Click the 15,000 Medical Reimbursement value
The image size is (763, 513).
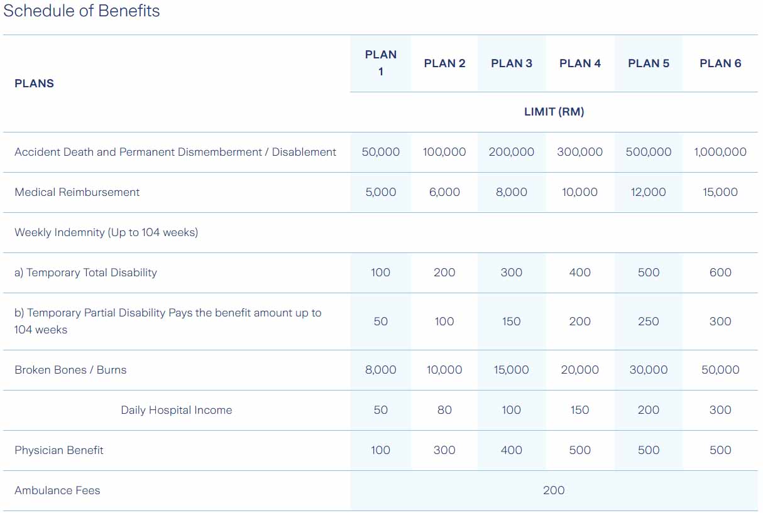(x=720, y=192)
